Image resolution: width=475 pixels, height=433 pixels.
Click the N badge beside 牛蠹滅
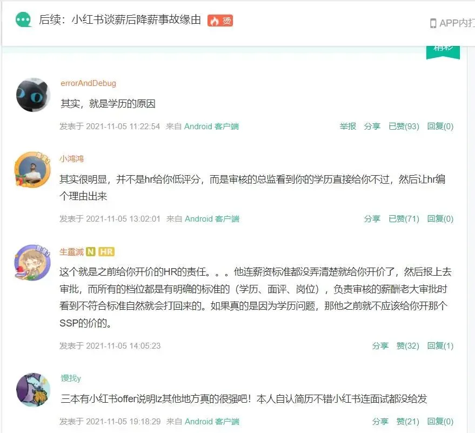pos(91,252)
